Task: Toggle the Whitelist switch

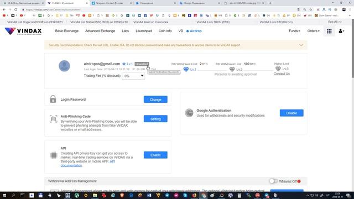Action: point(273,181)
